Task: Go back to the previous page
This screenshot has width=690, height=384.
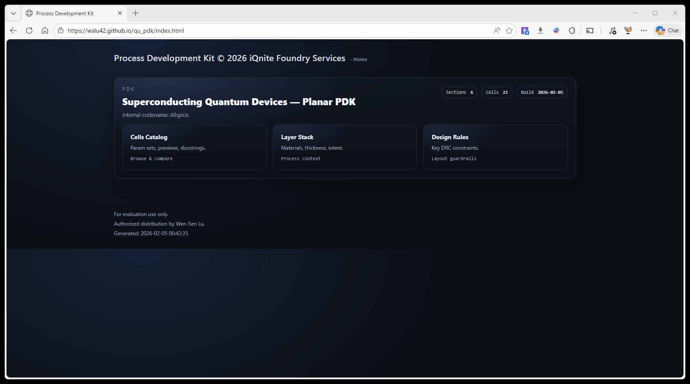Action: click(x=14, y=31)
